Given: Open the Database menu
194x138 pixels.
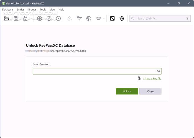Looking at the screenshot, I should (7, 9).
